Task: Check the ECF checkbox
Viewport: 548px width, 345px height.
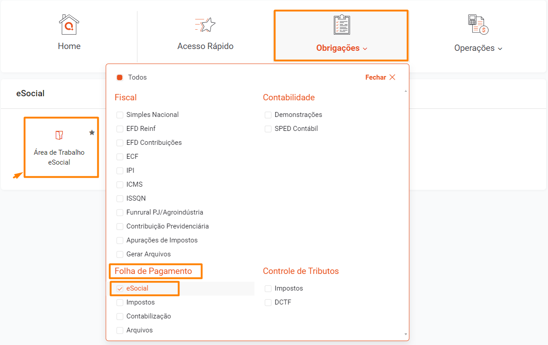Action: point(120,157)
